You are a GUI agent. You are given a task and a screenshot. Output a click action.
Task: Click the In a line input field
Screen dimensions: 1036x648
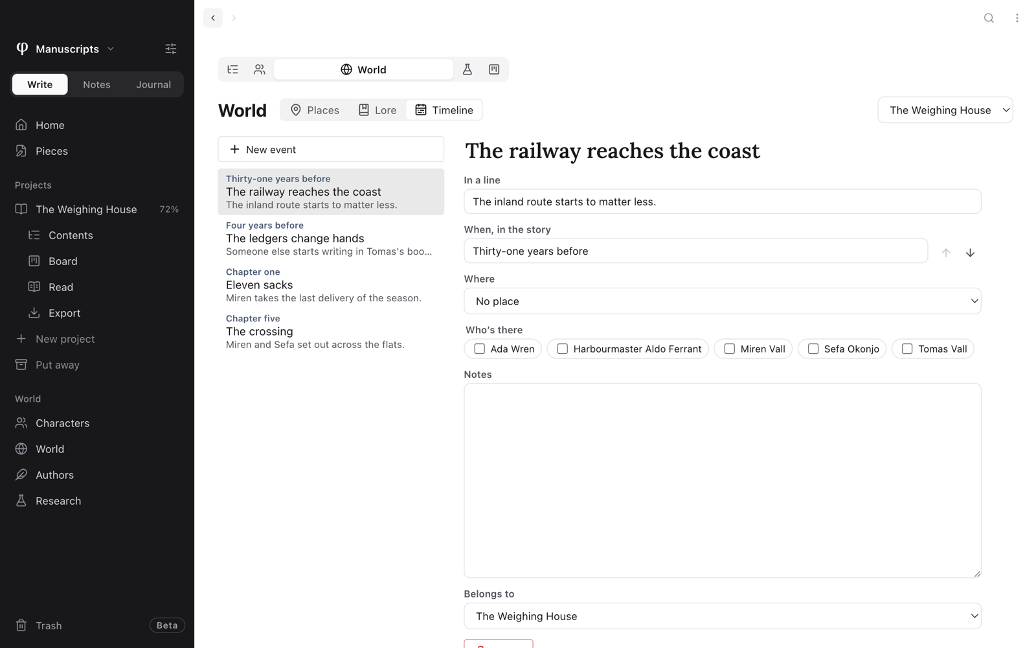(x=723, y=202)
